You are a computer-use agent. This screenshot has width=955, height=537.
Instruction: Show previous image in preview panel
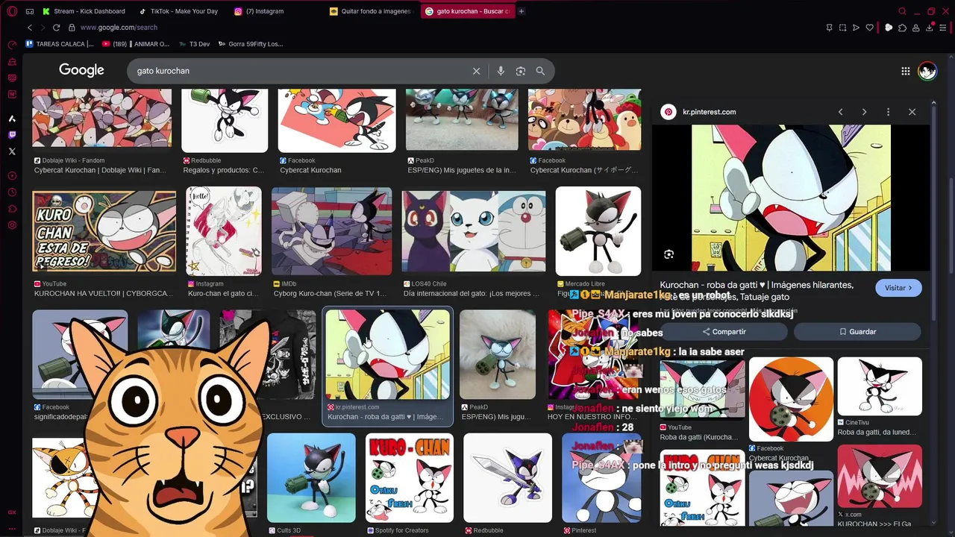(x=840, y=112)
